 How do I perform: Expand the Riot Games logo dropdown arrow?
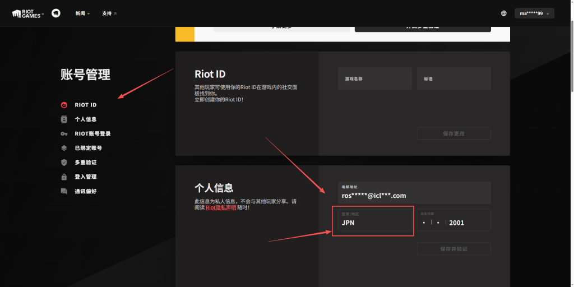coord(43,13)
